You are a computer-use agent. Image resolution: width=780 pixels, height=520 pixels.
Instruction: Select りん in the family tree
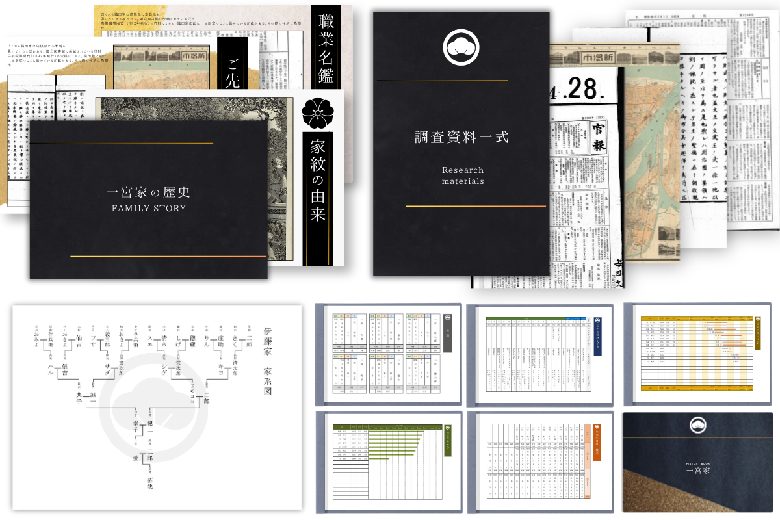tap(207, 341)
